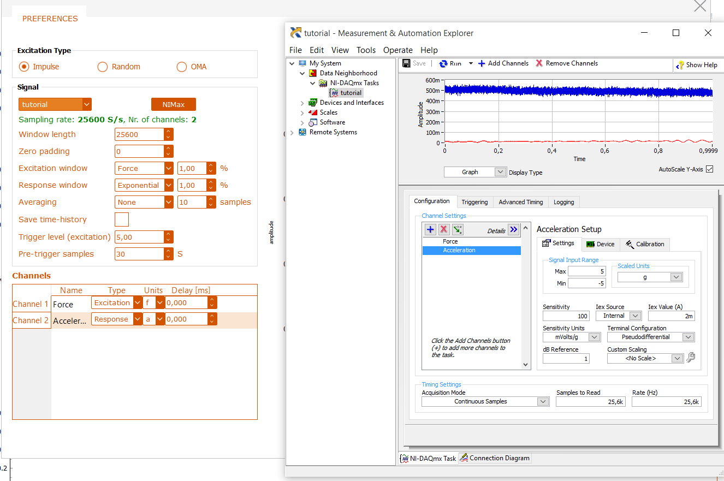Run the NI-DAQmx task
Screen dimensions: 724x481
(x=450, y=63)
